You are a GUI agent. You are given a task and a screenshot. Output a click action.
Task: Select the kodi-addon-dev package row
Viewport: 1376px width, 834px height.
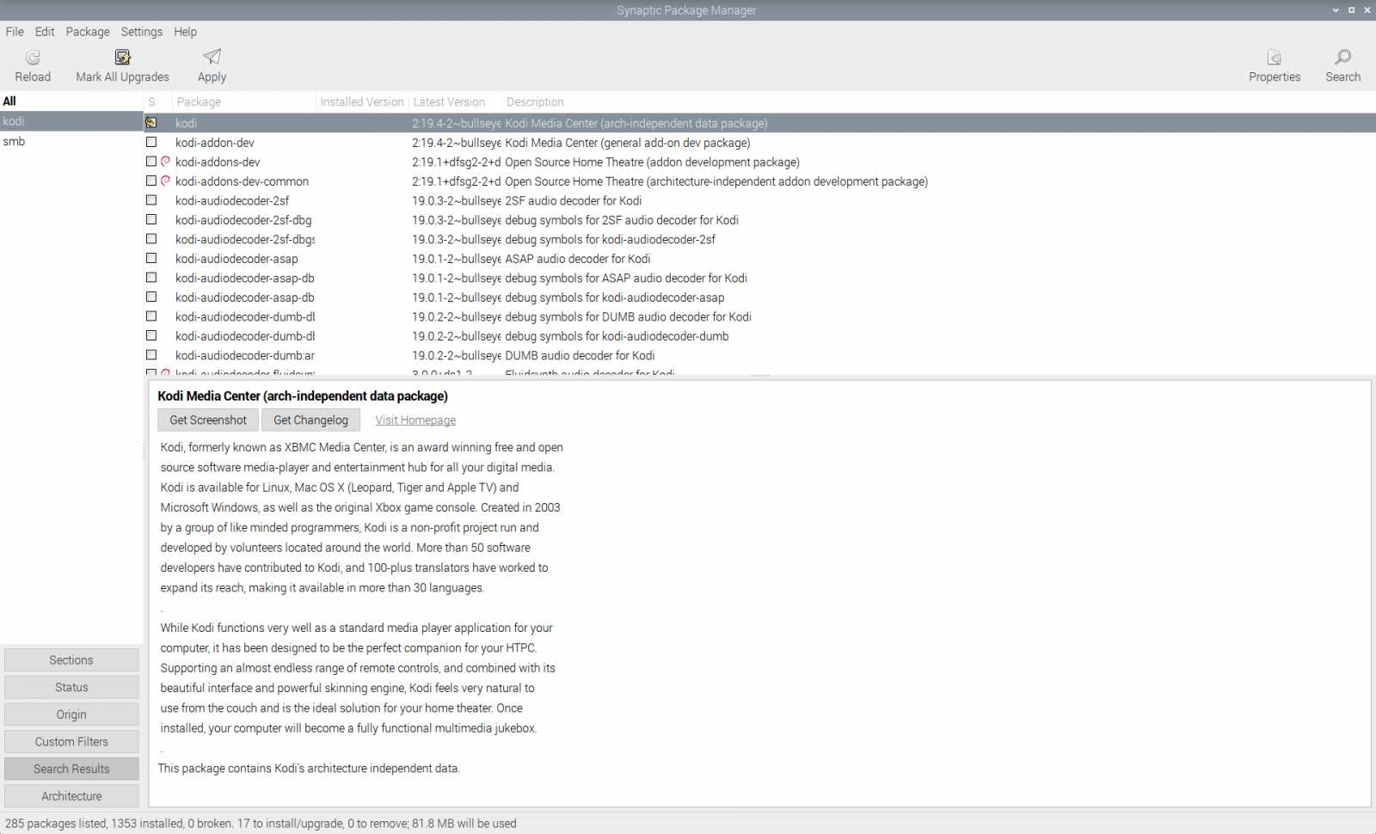759,143
